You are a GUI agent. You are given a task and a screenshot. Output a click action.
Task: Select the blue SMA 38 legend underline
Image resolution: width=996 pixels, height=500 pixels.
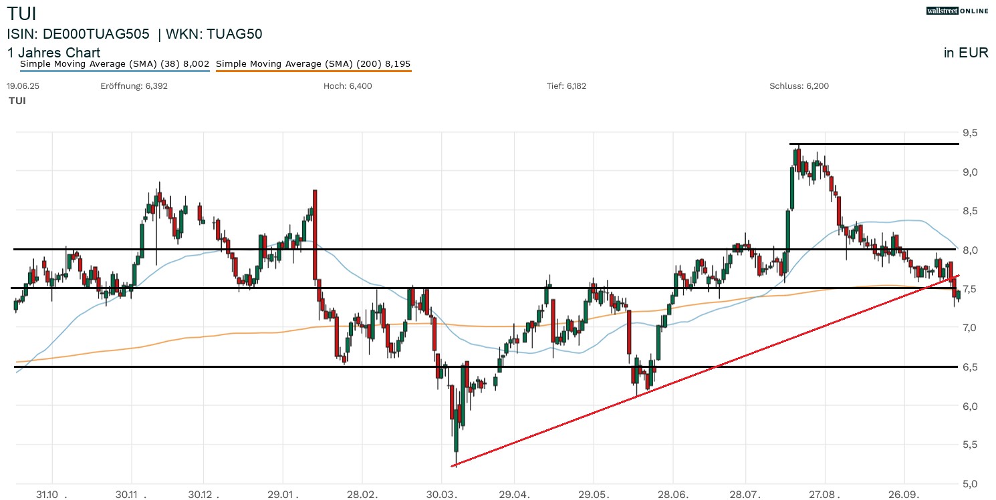click(x=115, y=71)
